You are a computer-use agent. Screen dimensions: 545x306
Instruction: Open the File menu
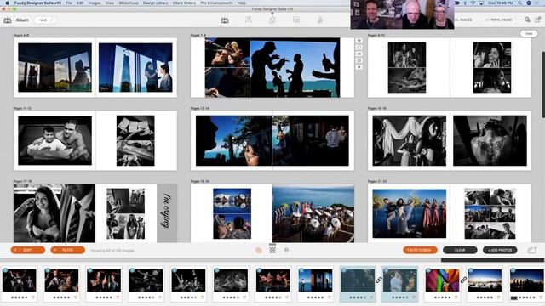tap(69, 3)
